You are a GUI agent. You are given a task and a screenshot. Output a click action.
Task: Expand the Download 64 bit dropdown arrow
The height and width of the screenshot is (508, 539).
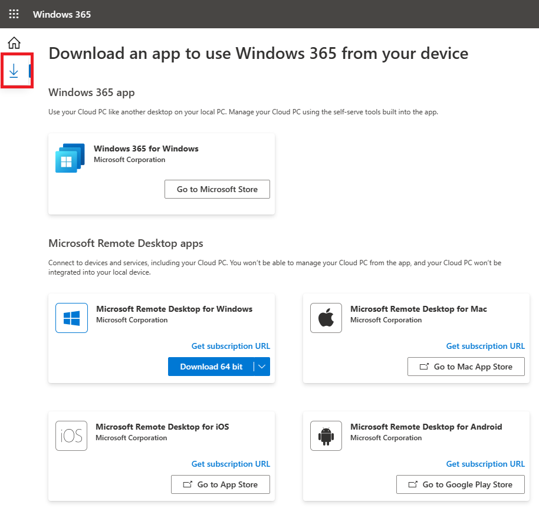[x=262, y=367]
